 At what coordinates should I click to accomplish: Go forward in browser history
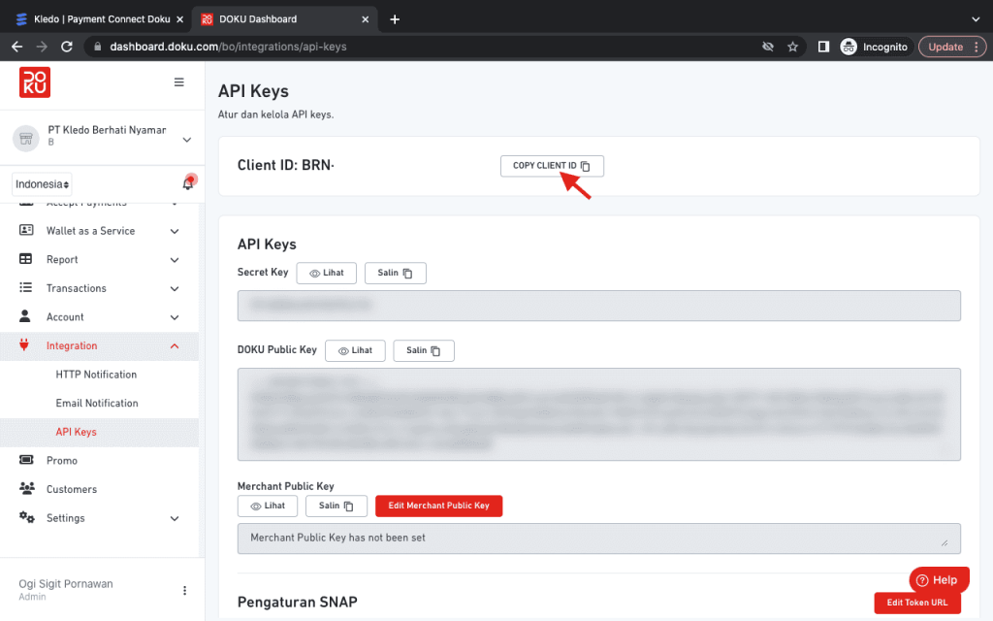click(x=42, y=47)
